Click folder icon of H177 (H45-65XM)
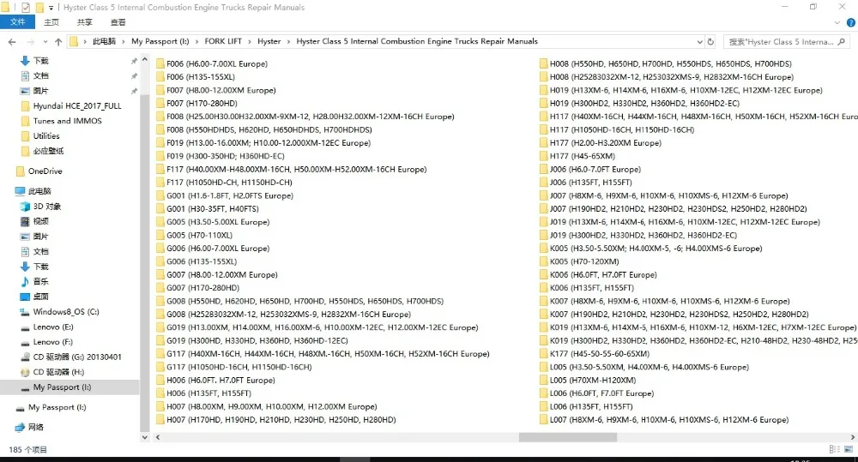858x462 pixels. 543,156
